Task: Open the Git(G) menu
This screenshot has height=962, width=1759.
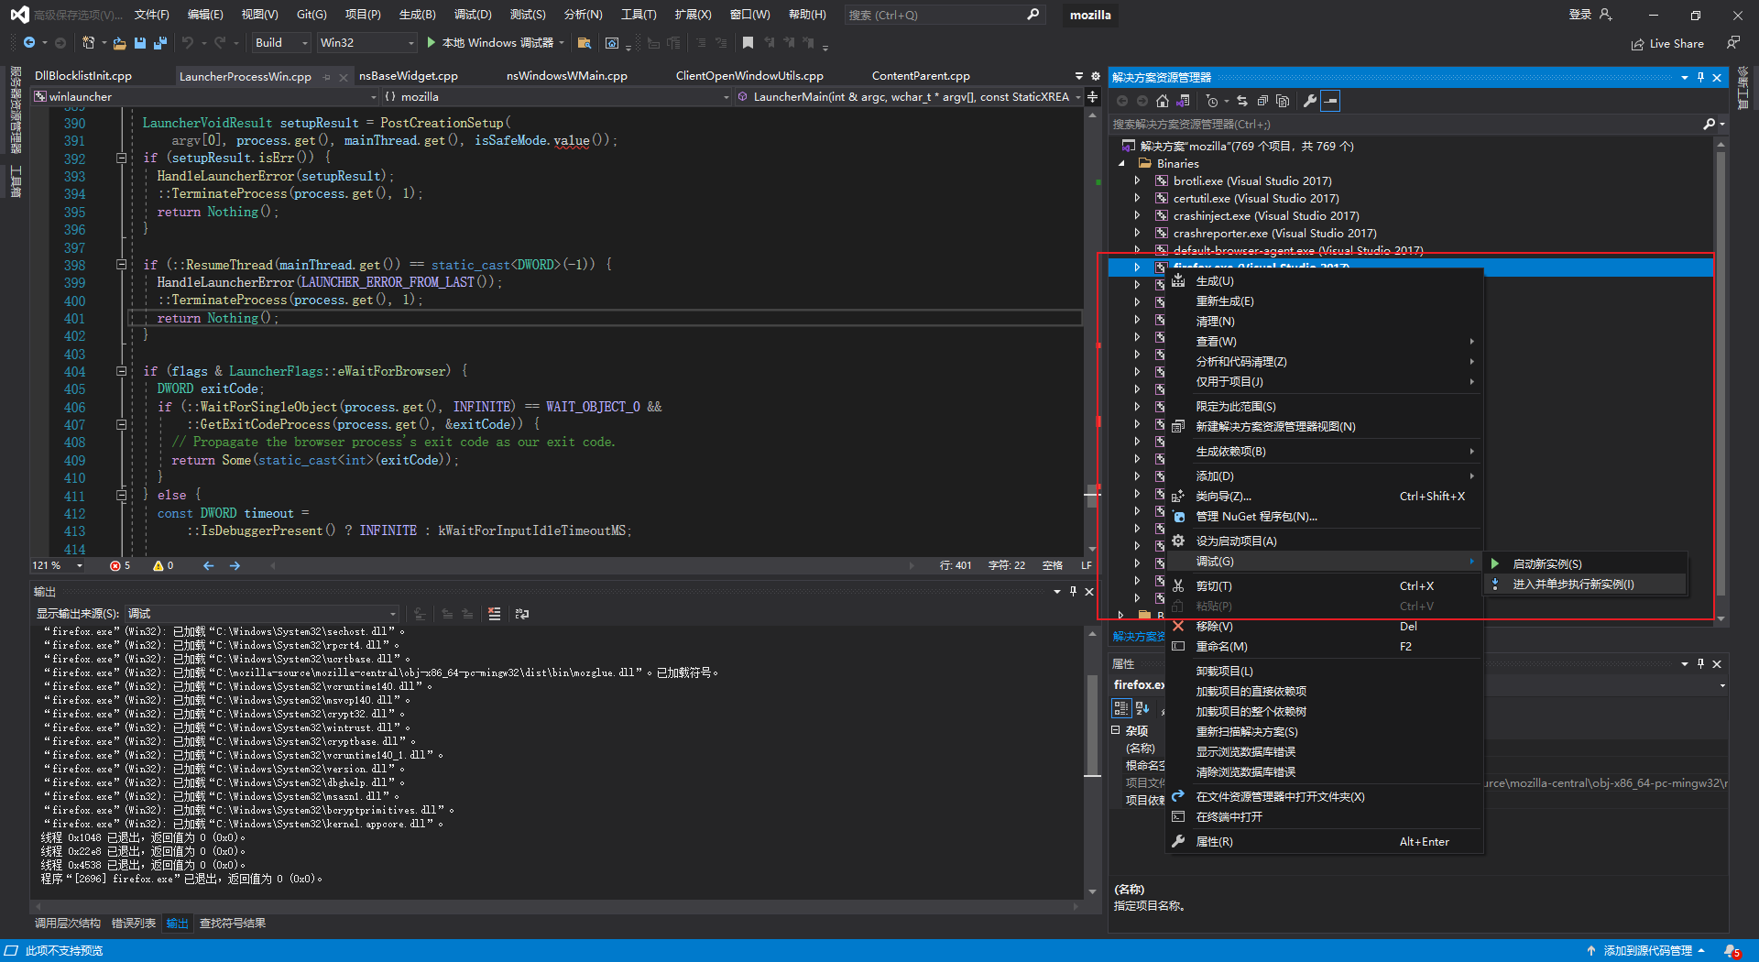Action: click(311, 15)
